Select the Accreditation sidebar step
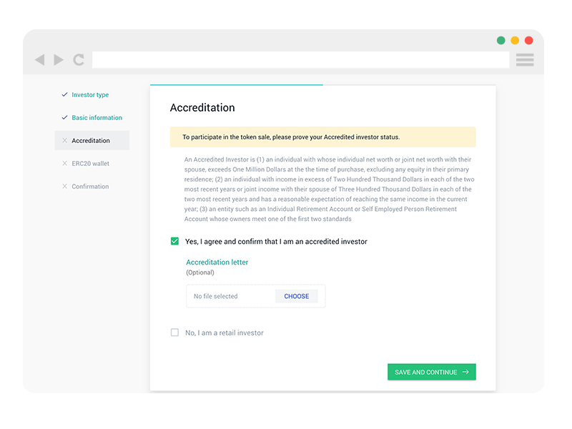Image resolution: width=572 pixels, height=429 pixels. click(x=92, y=140)
